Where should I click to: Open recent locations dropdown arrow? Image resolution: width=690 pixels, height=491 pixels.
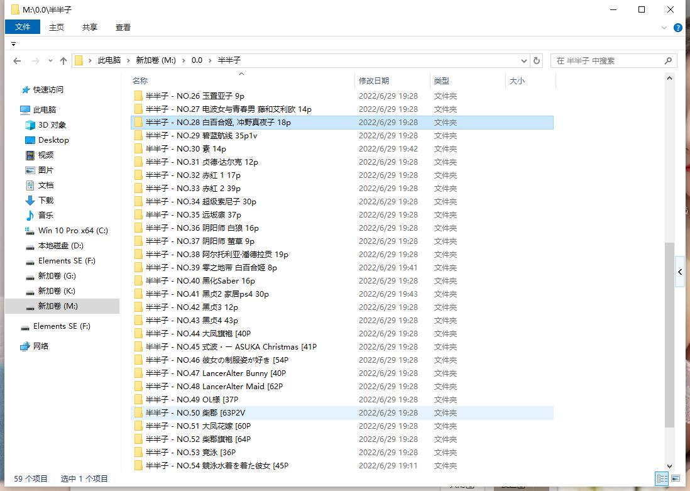click(50, 61)
